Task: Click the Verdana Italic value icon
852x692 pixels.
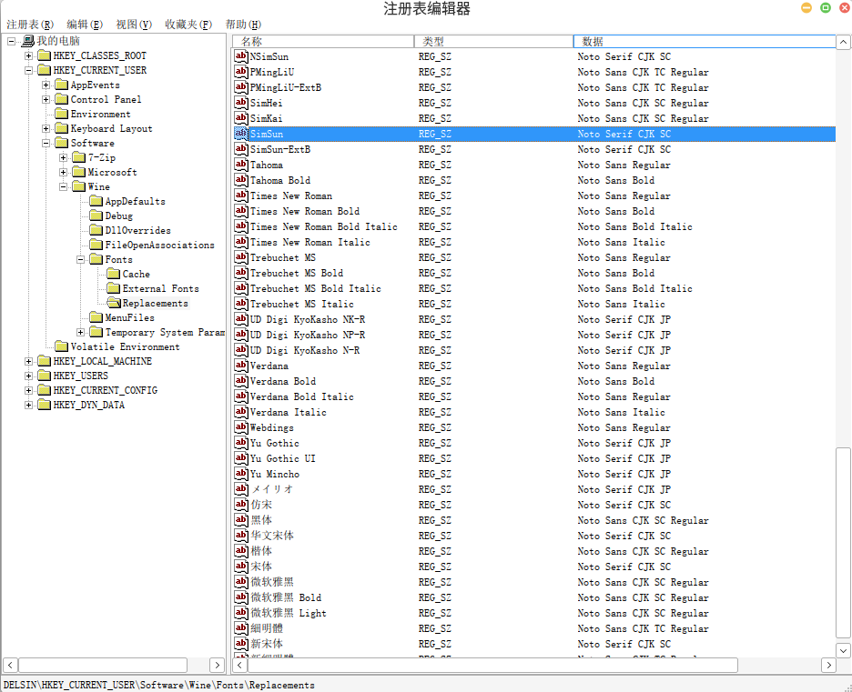Action: point(241,412)
